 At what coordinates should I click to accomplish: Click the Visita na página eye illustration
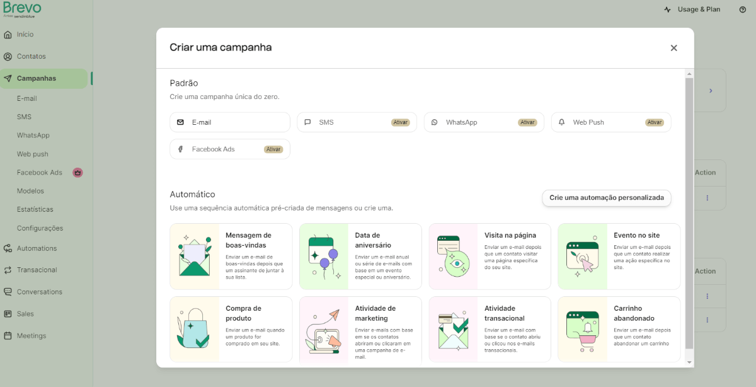(x=453, y=256)
